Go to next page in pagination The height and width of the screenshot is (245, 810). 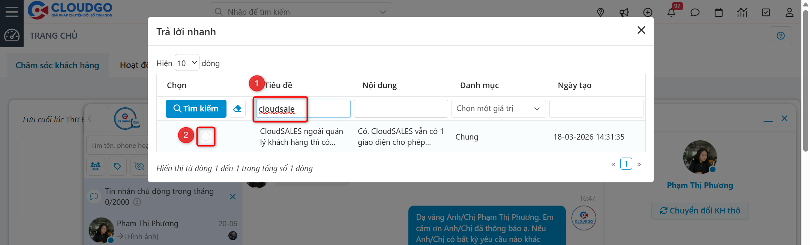639,164
